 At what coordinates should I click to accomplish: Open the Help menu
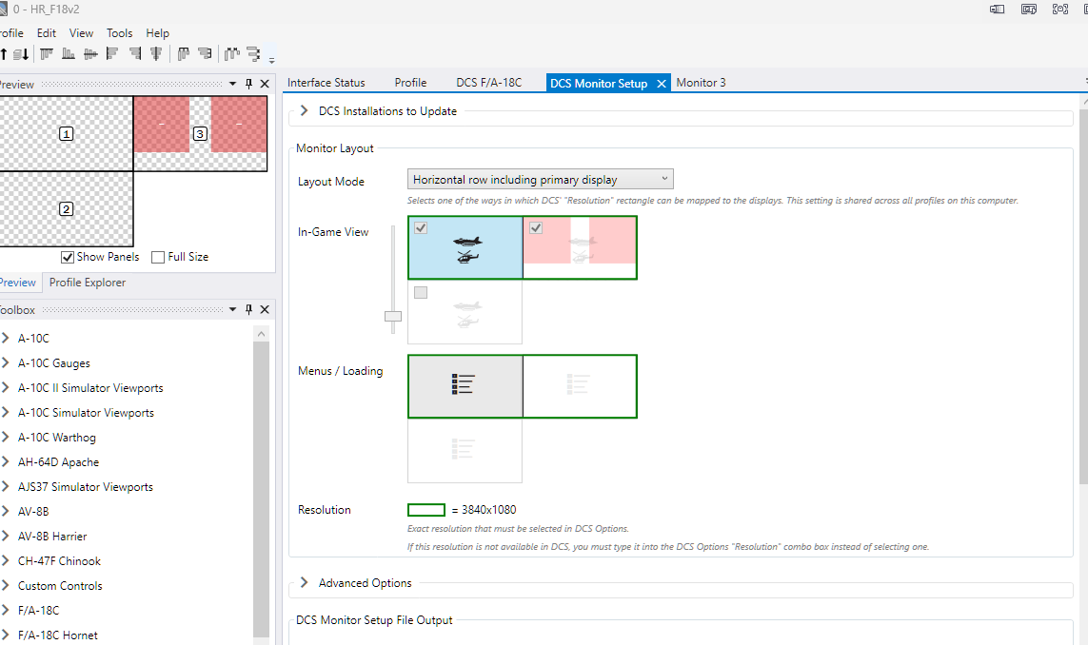(157, 32)
